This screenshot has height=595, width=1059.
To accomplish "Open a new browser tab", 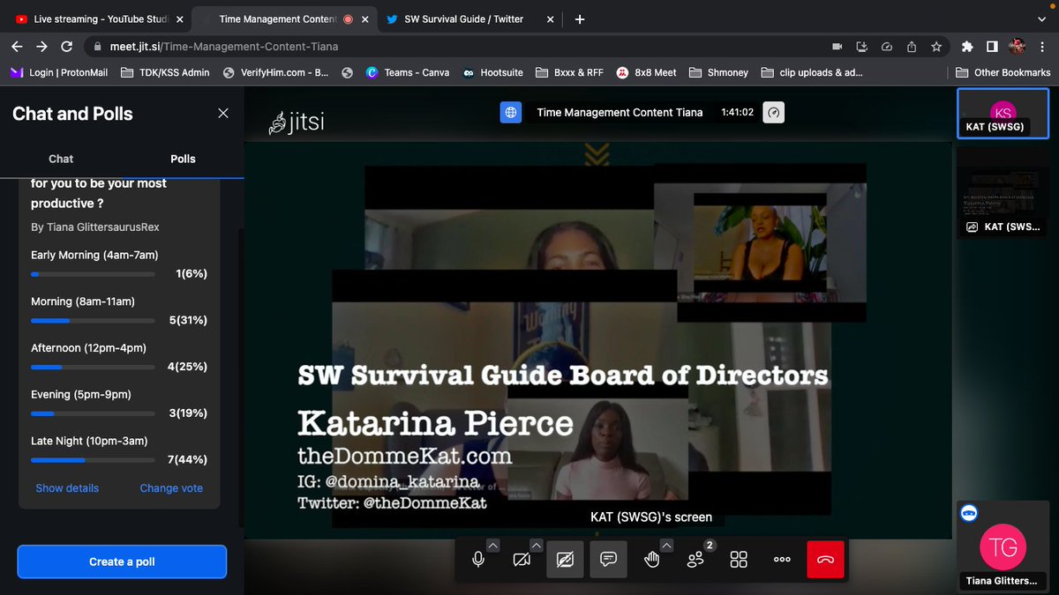I will 579,19.
